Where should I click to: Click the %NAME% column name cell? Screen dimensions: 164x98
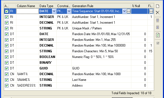tap(28, 80)
